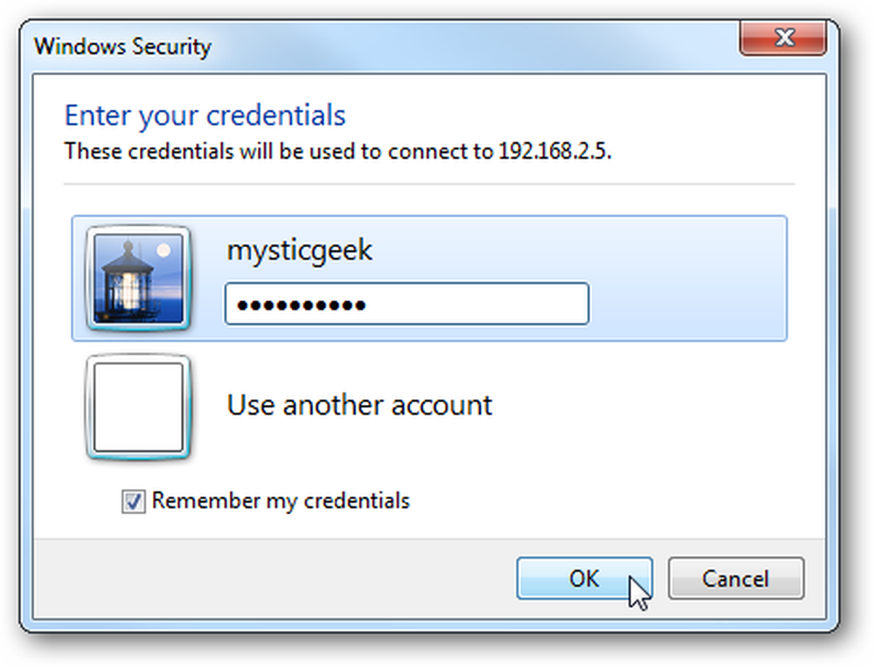This screenshot has height=667, width=874.
Task: Confirm credentials with the OK button
Action: coord(584,579)
